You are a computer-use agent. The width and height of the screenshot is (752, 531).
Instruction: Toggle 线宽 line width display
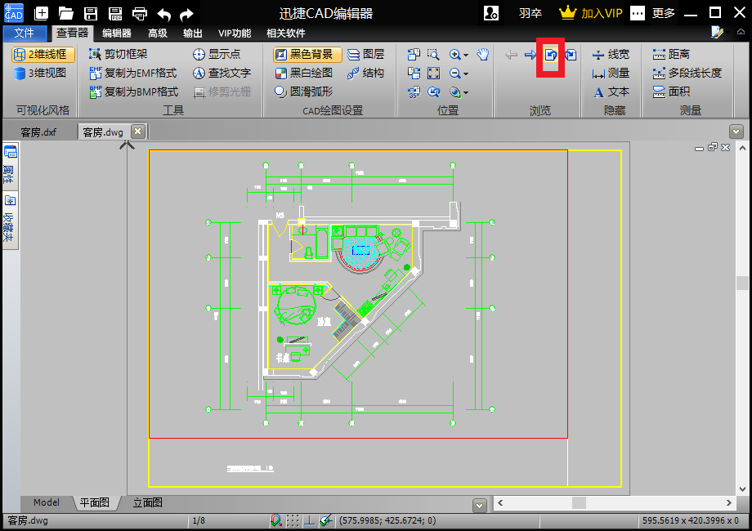pyautogui.click(x=611, y=54)
